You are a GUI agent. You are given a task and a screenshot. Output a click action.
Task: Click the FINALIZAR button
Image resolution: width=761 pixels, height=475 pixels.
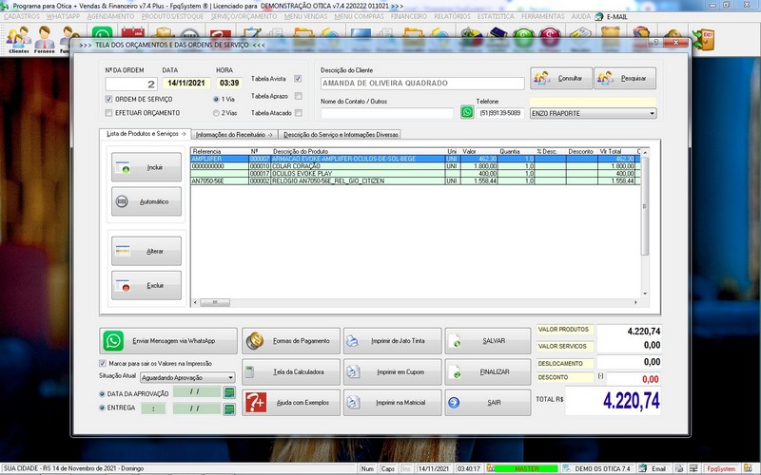488,371
